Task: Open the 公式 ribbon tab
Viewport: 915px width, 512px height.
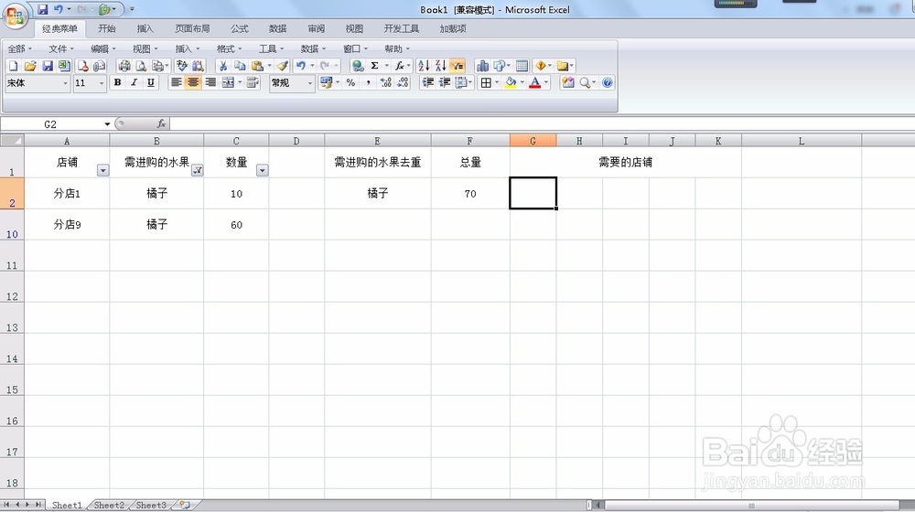Action: [x=239, y=28]
